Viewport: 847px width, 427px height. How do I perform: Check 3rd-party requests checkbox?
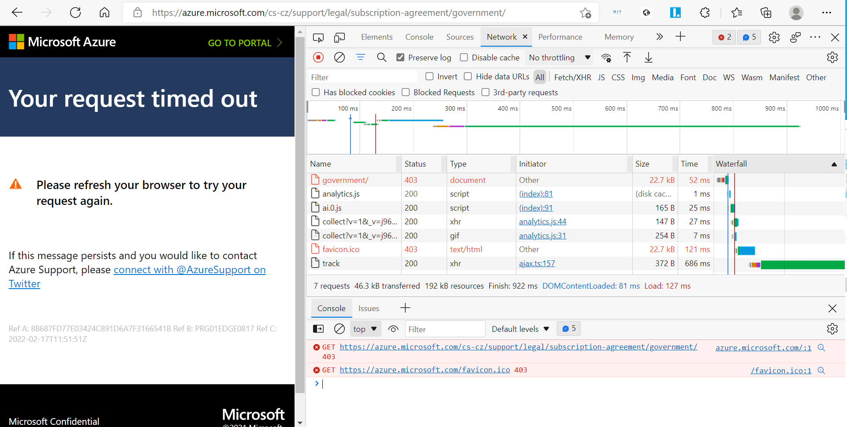tap(485, 92)
